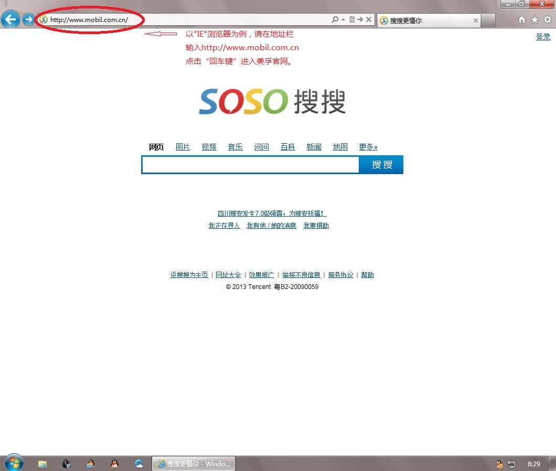Switch to the 搜搜更懂你 browser tab
The height and width of the screenshot is (471, 556).
[425, 20]
